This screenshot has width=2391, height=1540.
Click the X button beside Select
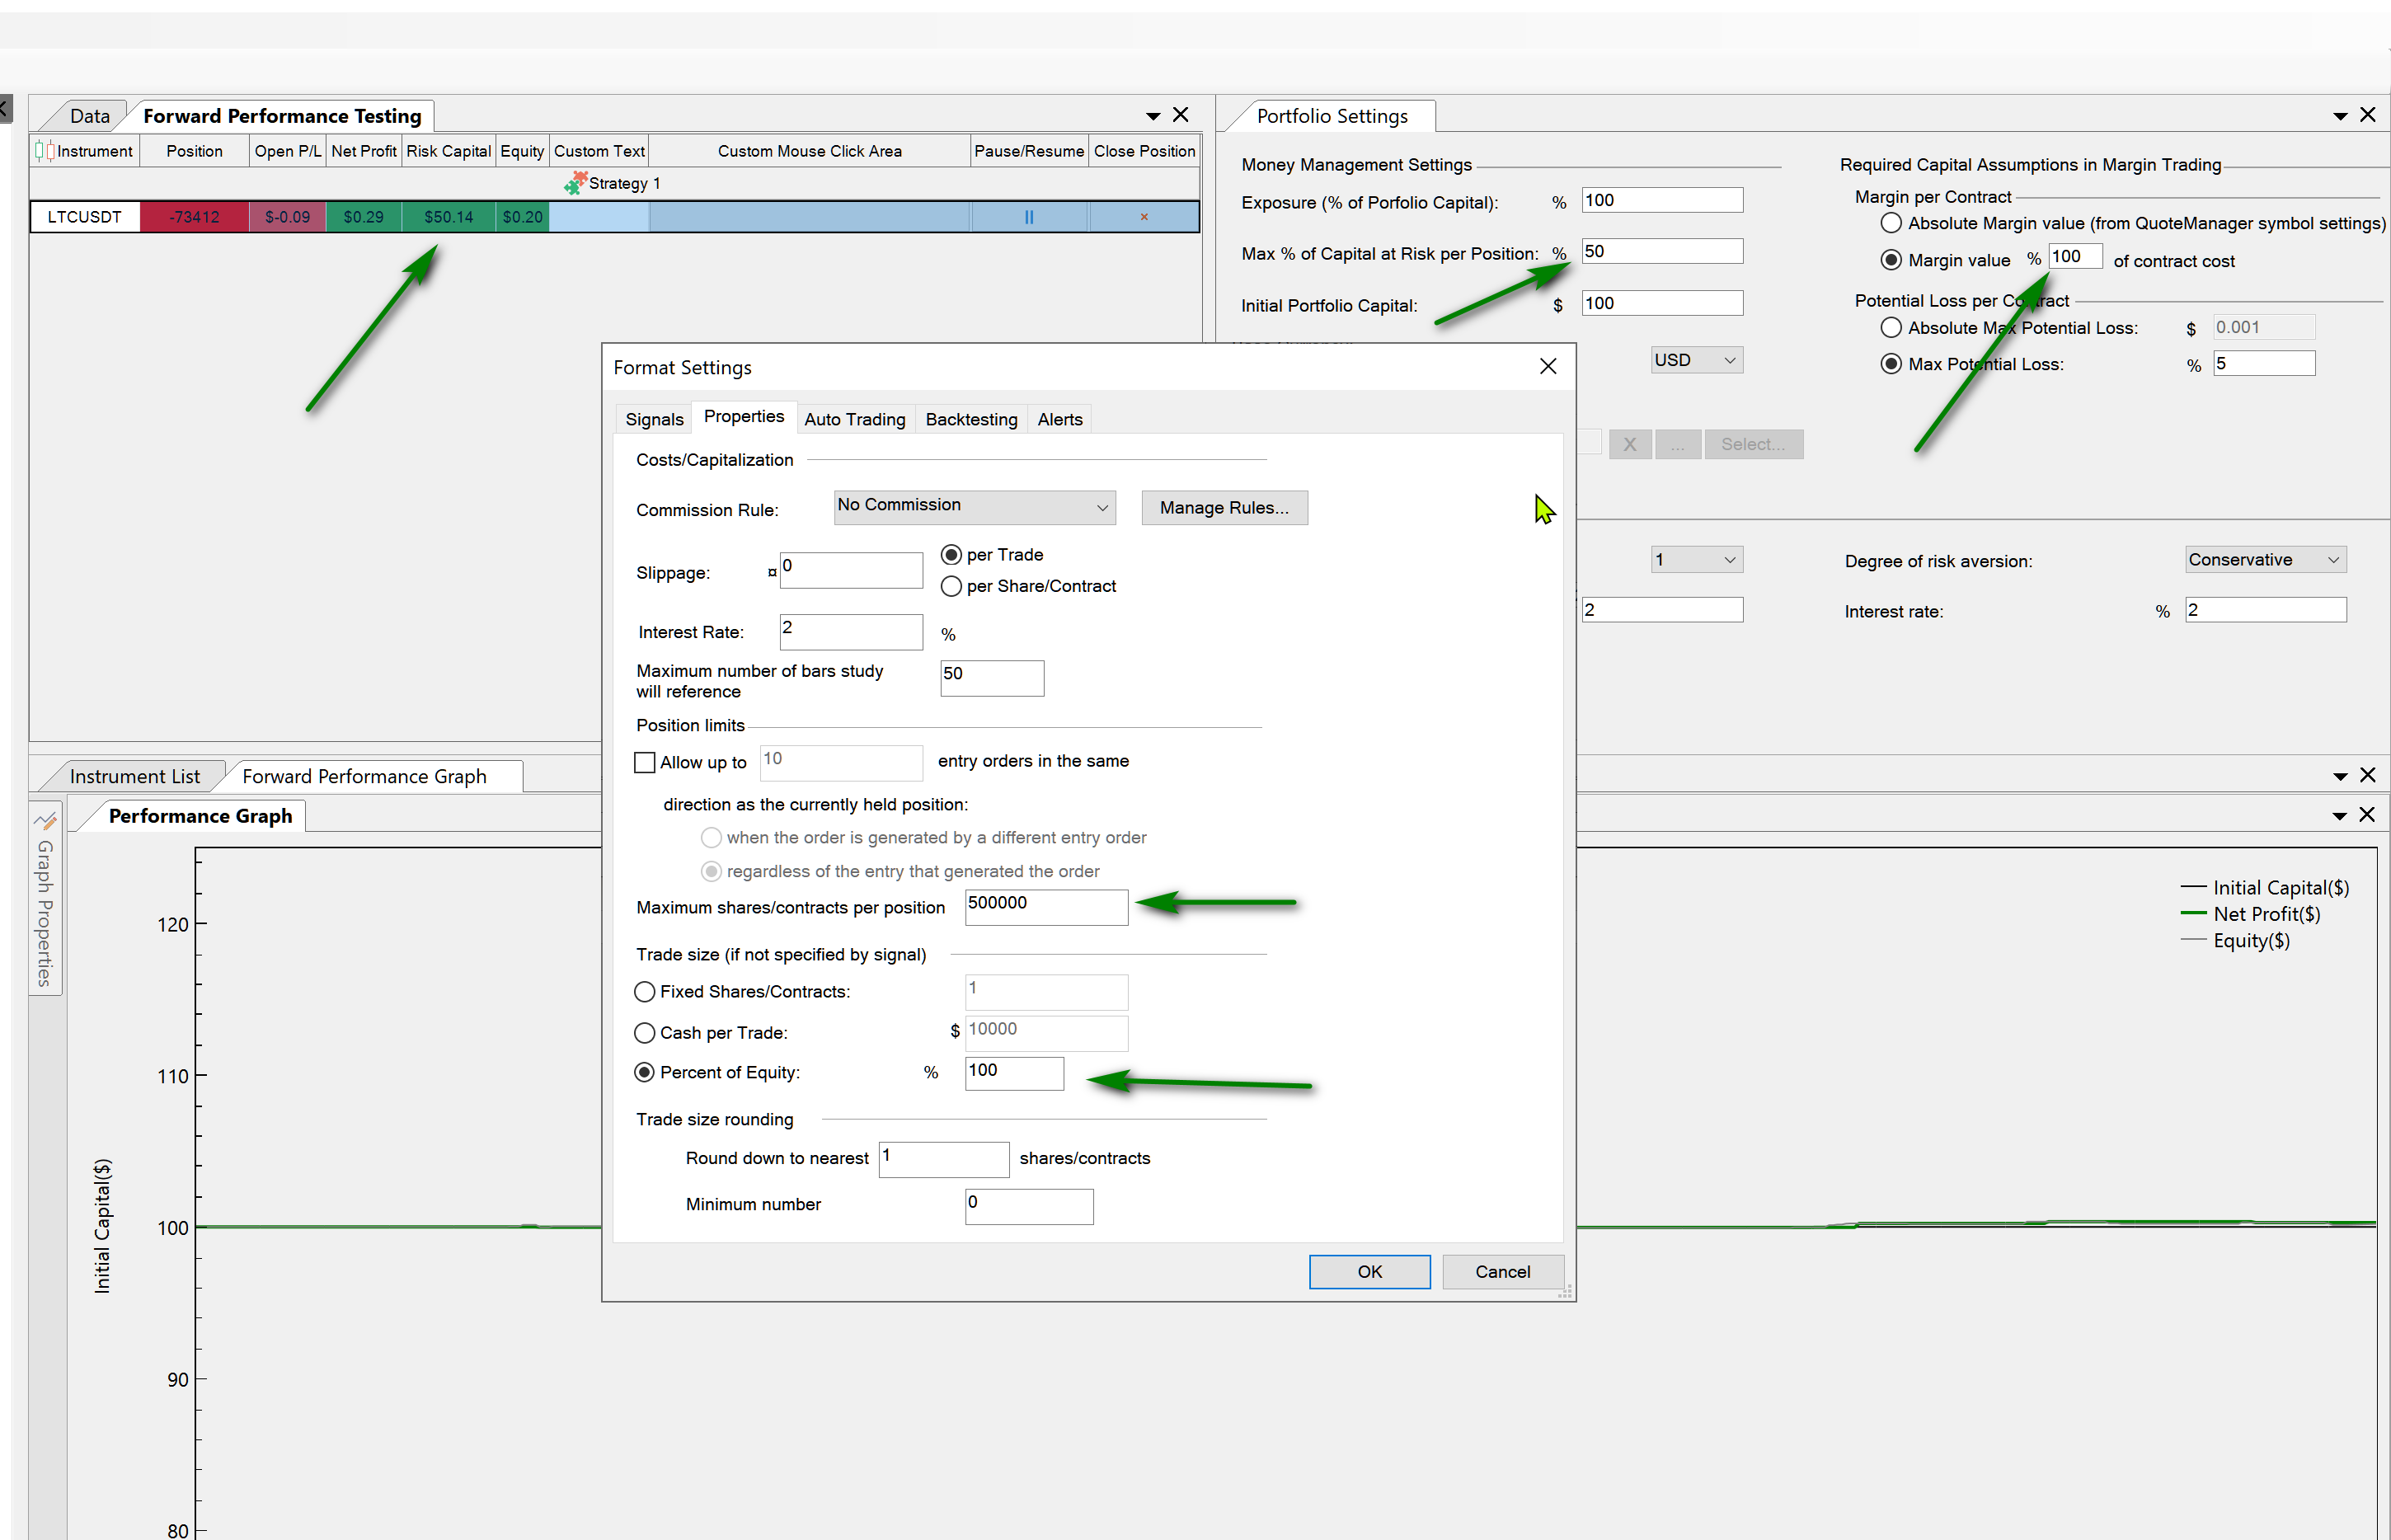click(x=1629, y=445)
